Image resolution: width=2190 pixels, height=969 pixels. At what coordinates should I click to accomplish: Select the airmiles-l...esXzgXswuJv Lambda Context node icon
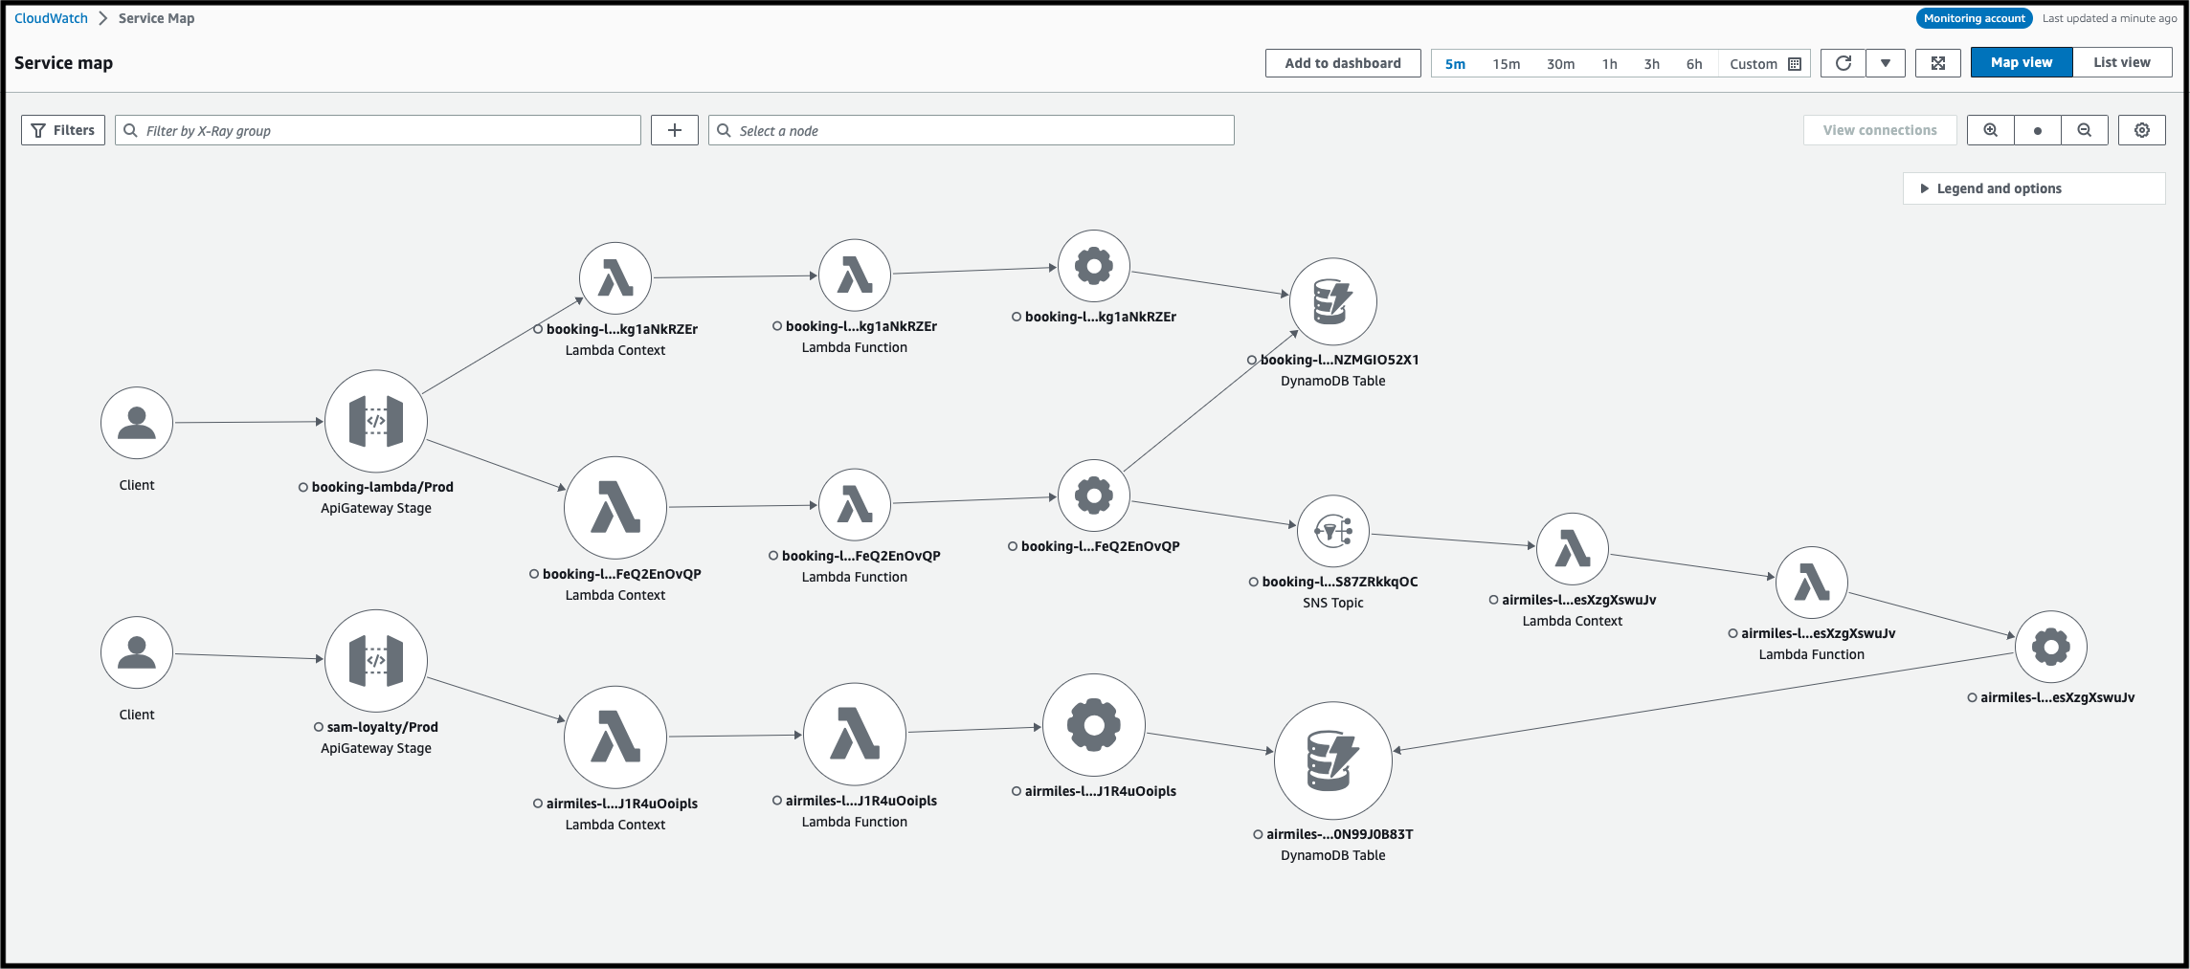pyautogui.click(x=1573, y=549)
